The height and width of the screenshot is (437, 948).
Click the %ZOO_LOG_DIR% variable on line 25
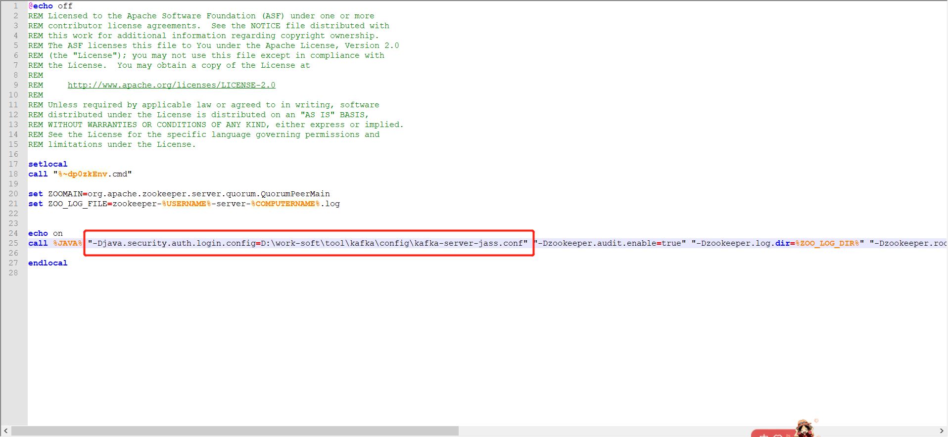(827, 243)
